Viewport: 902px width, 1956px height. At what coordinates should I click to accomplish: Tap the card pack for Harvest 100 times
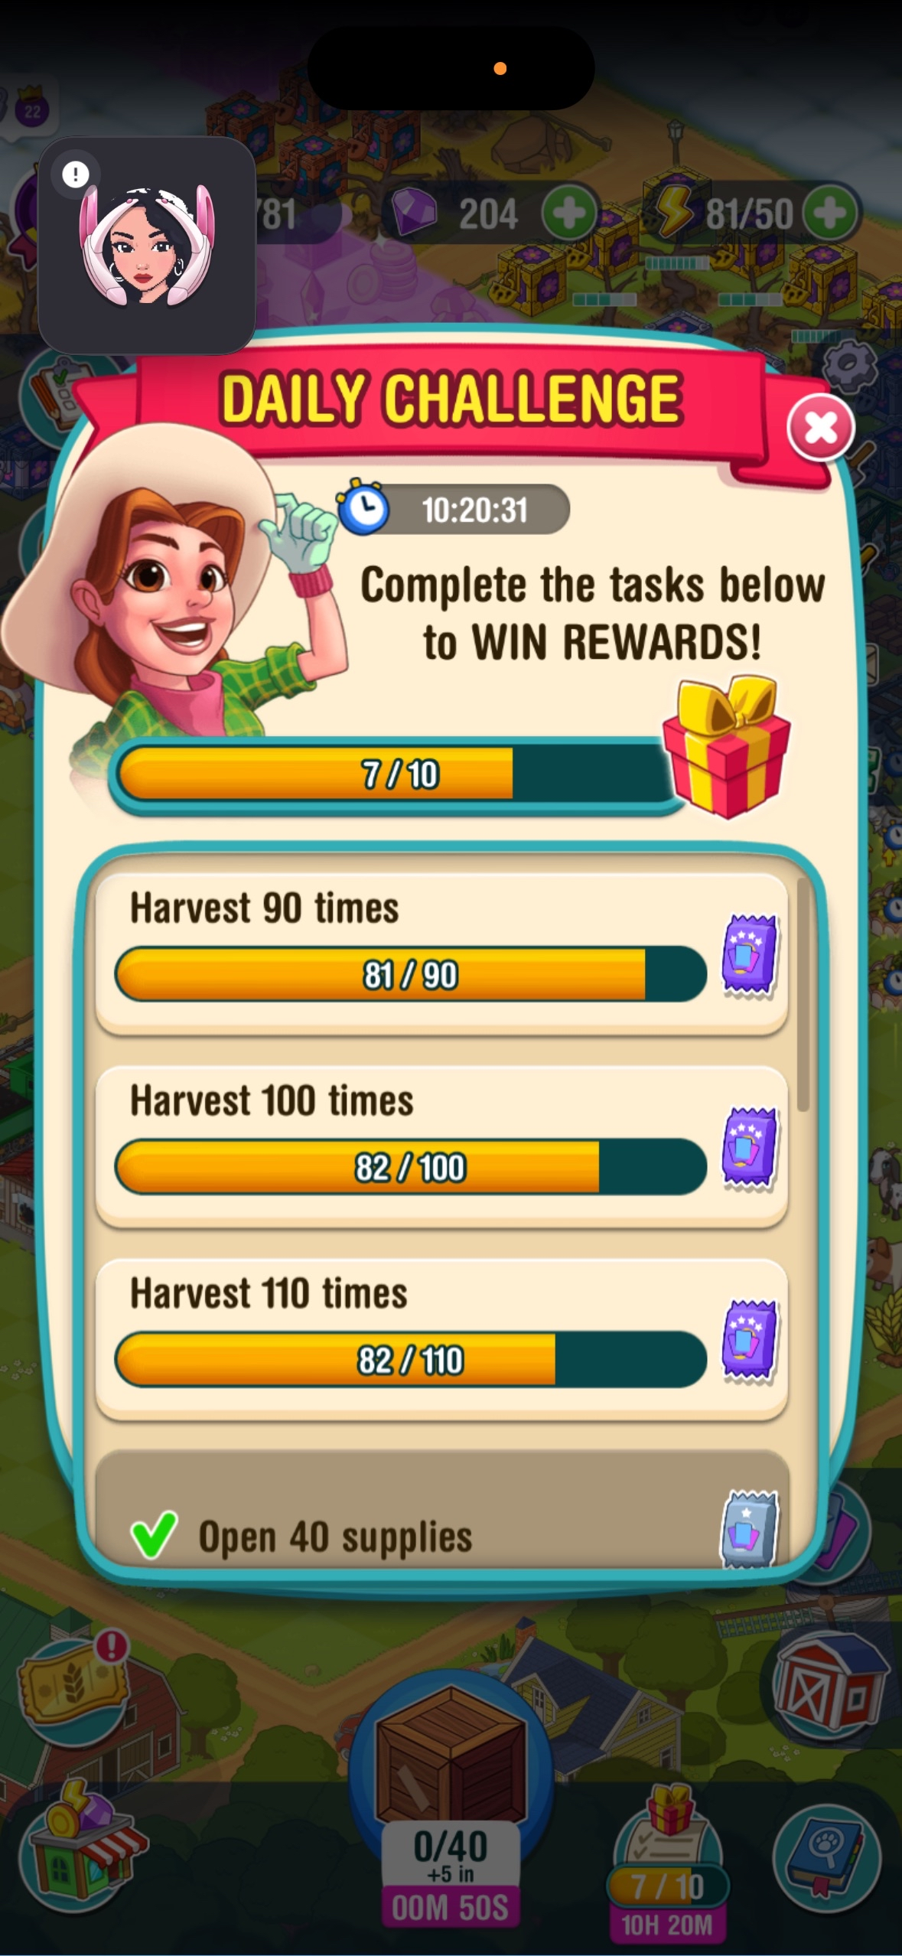(x=750, y=1148)
